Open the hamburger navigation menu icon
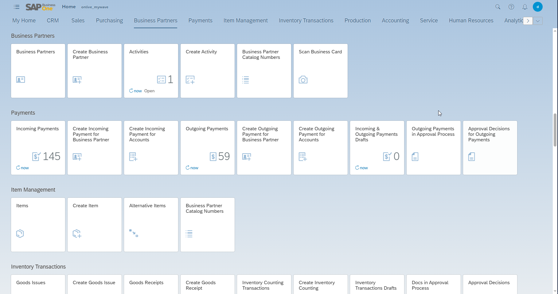The width and height of the screenshot is (558, 294). tap(17, 7)
